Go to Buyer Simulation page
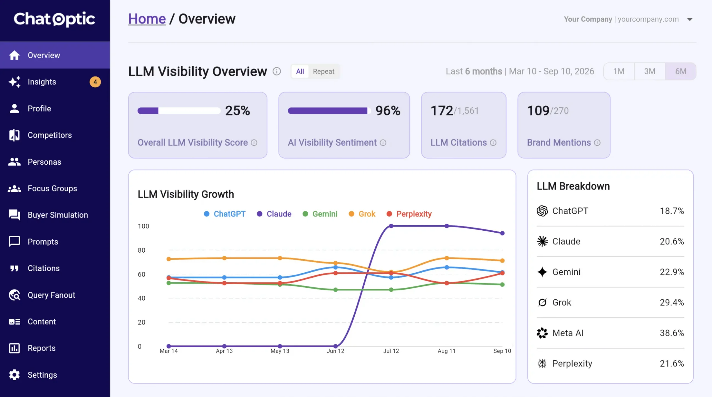 (x=55, y=215)
